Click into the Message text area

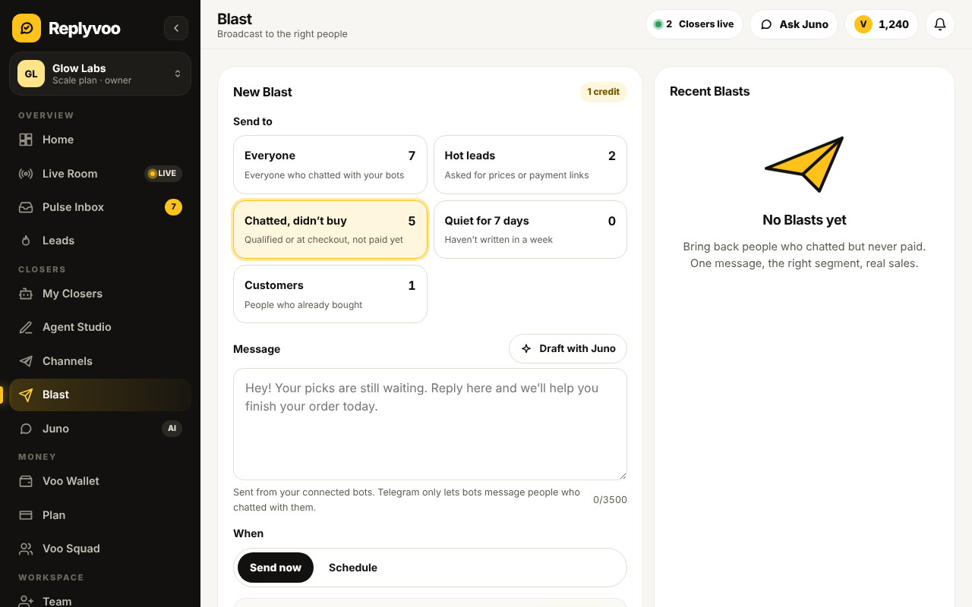[x=430, y=424]
